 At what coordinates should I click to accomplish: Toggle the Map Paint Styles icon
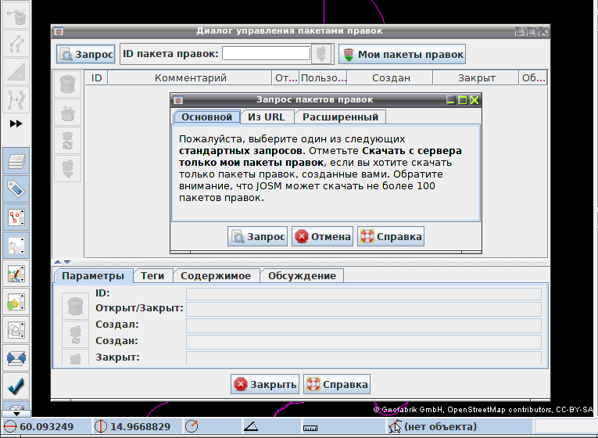pyautogui.click(x=16, y=274)
